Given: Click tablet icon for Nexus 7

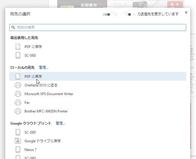Looking at the screenshot, I should [18, 150].
